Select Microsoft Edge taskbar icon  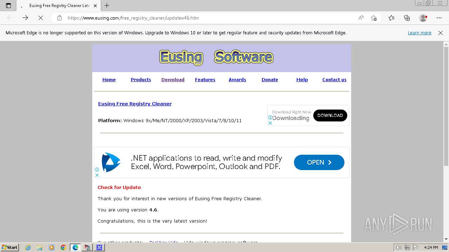tap(75, 247)
